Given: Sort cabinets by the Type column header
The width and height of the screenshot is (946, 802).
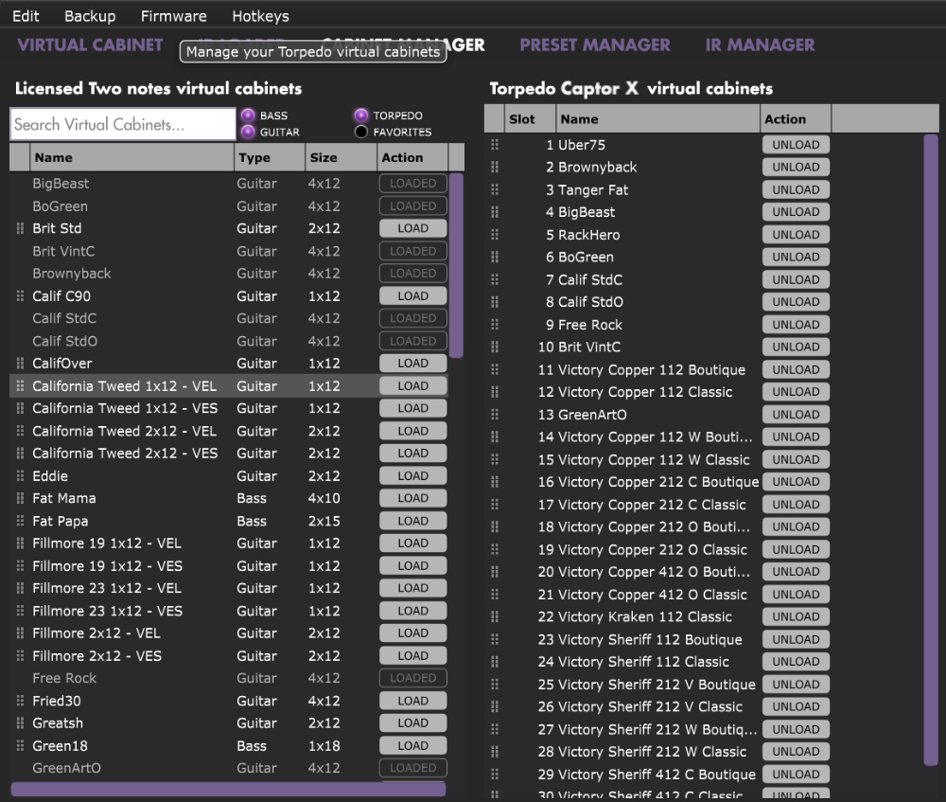Looking at the screenshot, I should click(x=254, y=158).
